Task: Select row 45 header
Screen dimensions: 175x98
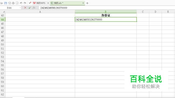Action: (x=3, y=24)
